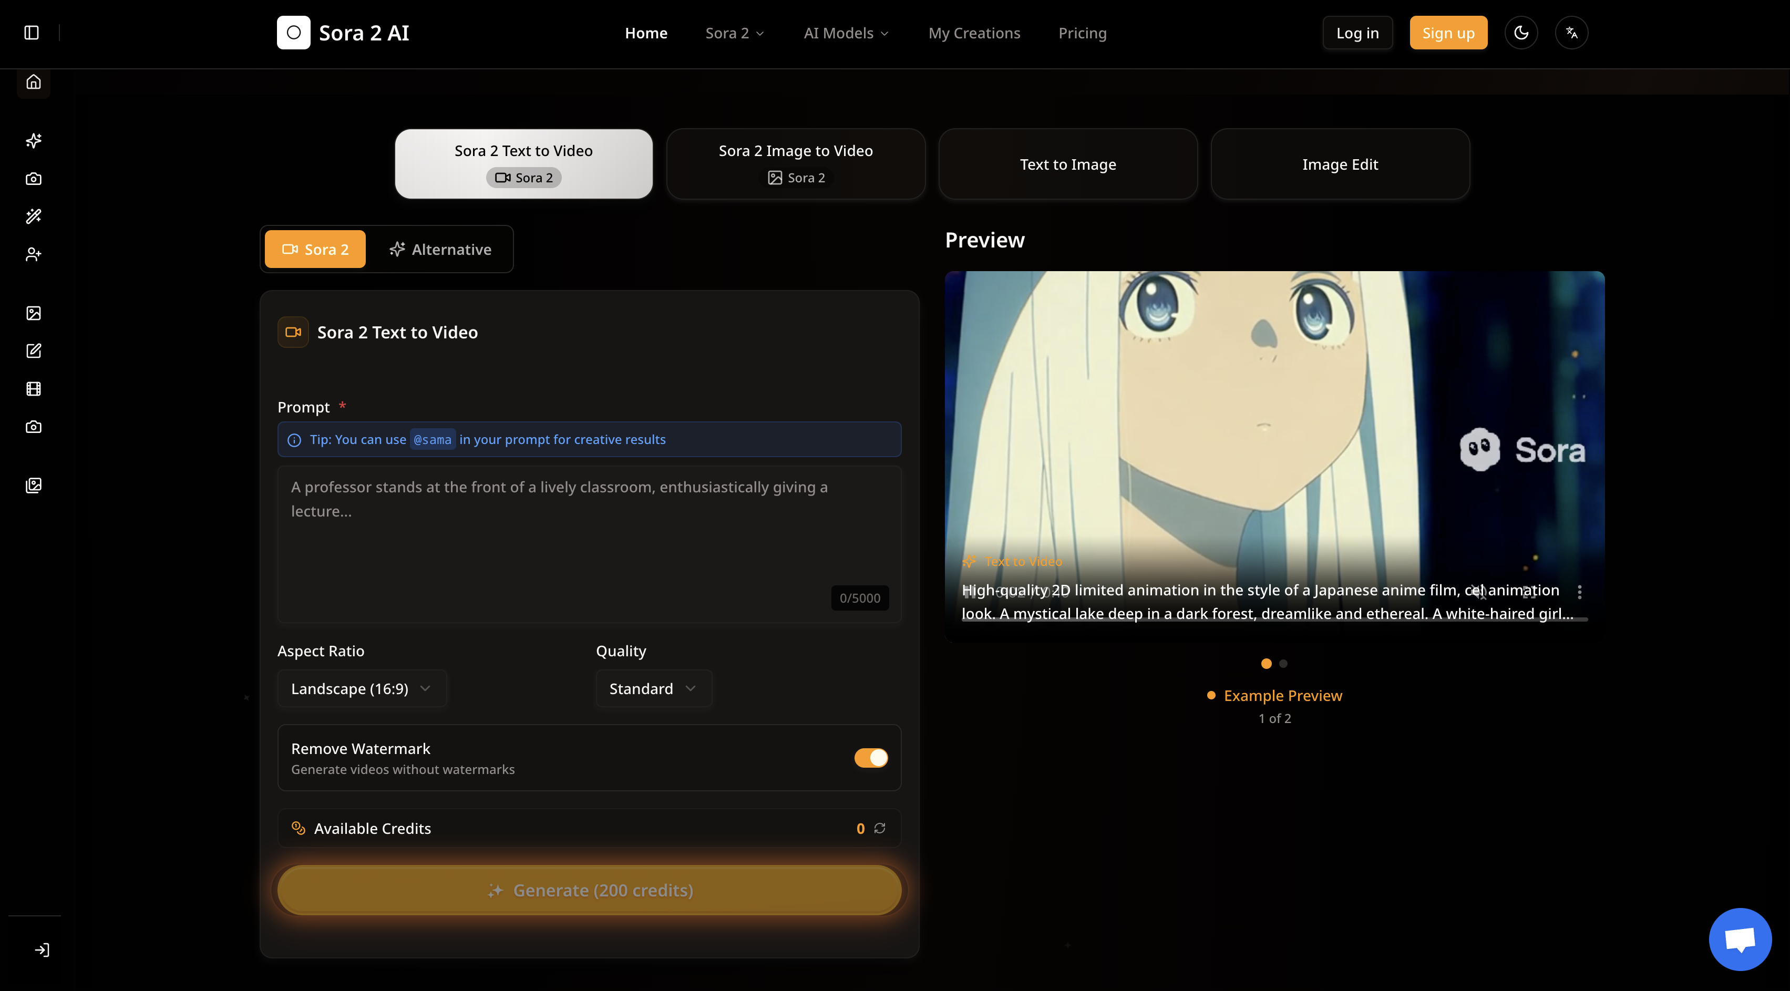Screen dimensions: 1790x991
Task: Click the Sign up button
Action: pos(1448,33)
